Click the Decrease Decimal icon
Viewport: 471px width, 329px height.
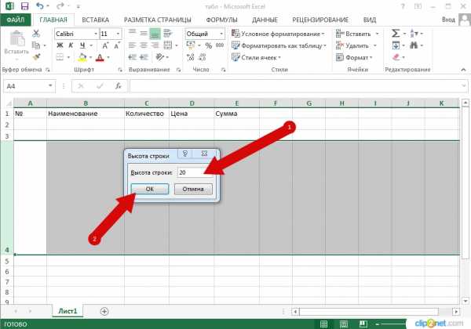pyautogui.click(x=203, y=57)
